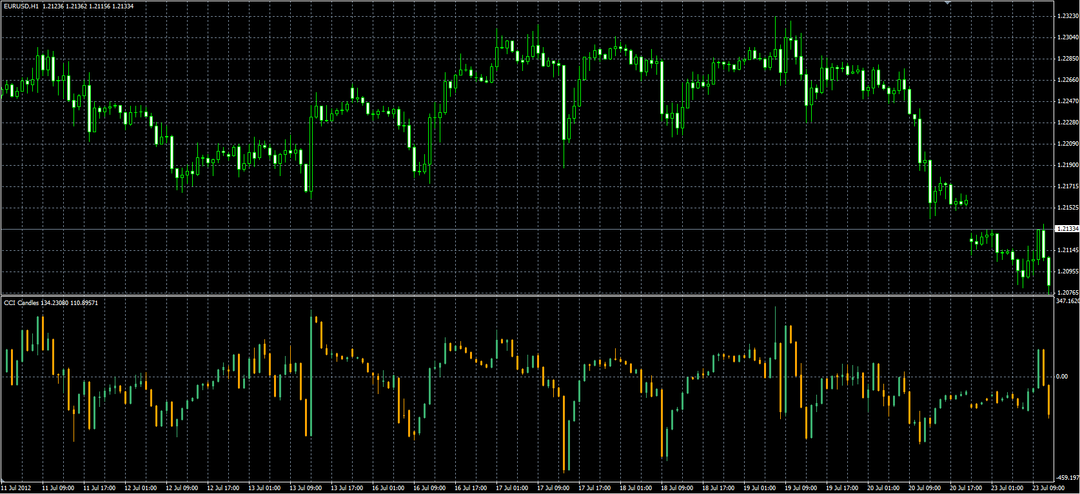Click the -459.197 value on CCI scale
This screenshot has height=494, width=1080.
[x=1068, y=478]
